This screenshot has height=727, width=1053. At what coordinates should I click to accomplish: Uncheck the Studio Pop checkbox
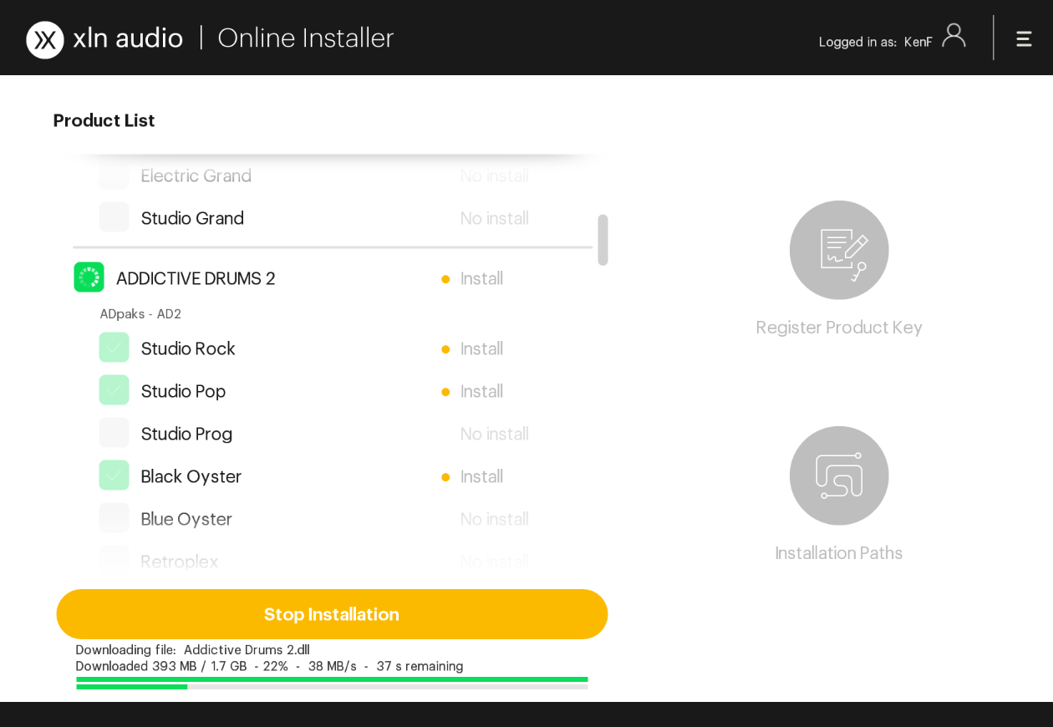(x=114, y=390)
